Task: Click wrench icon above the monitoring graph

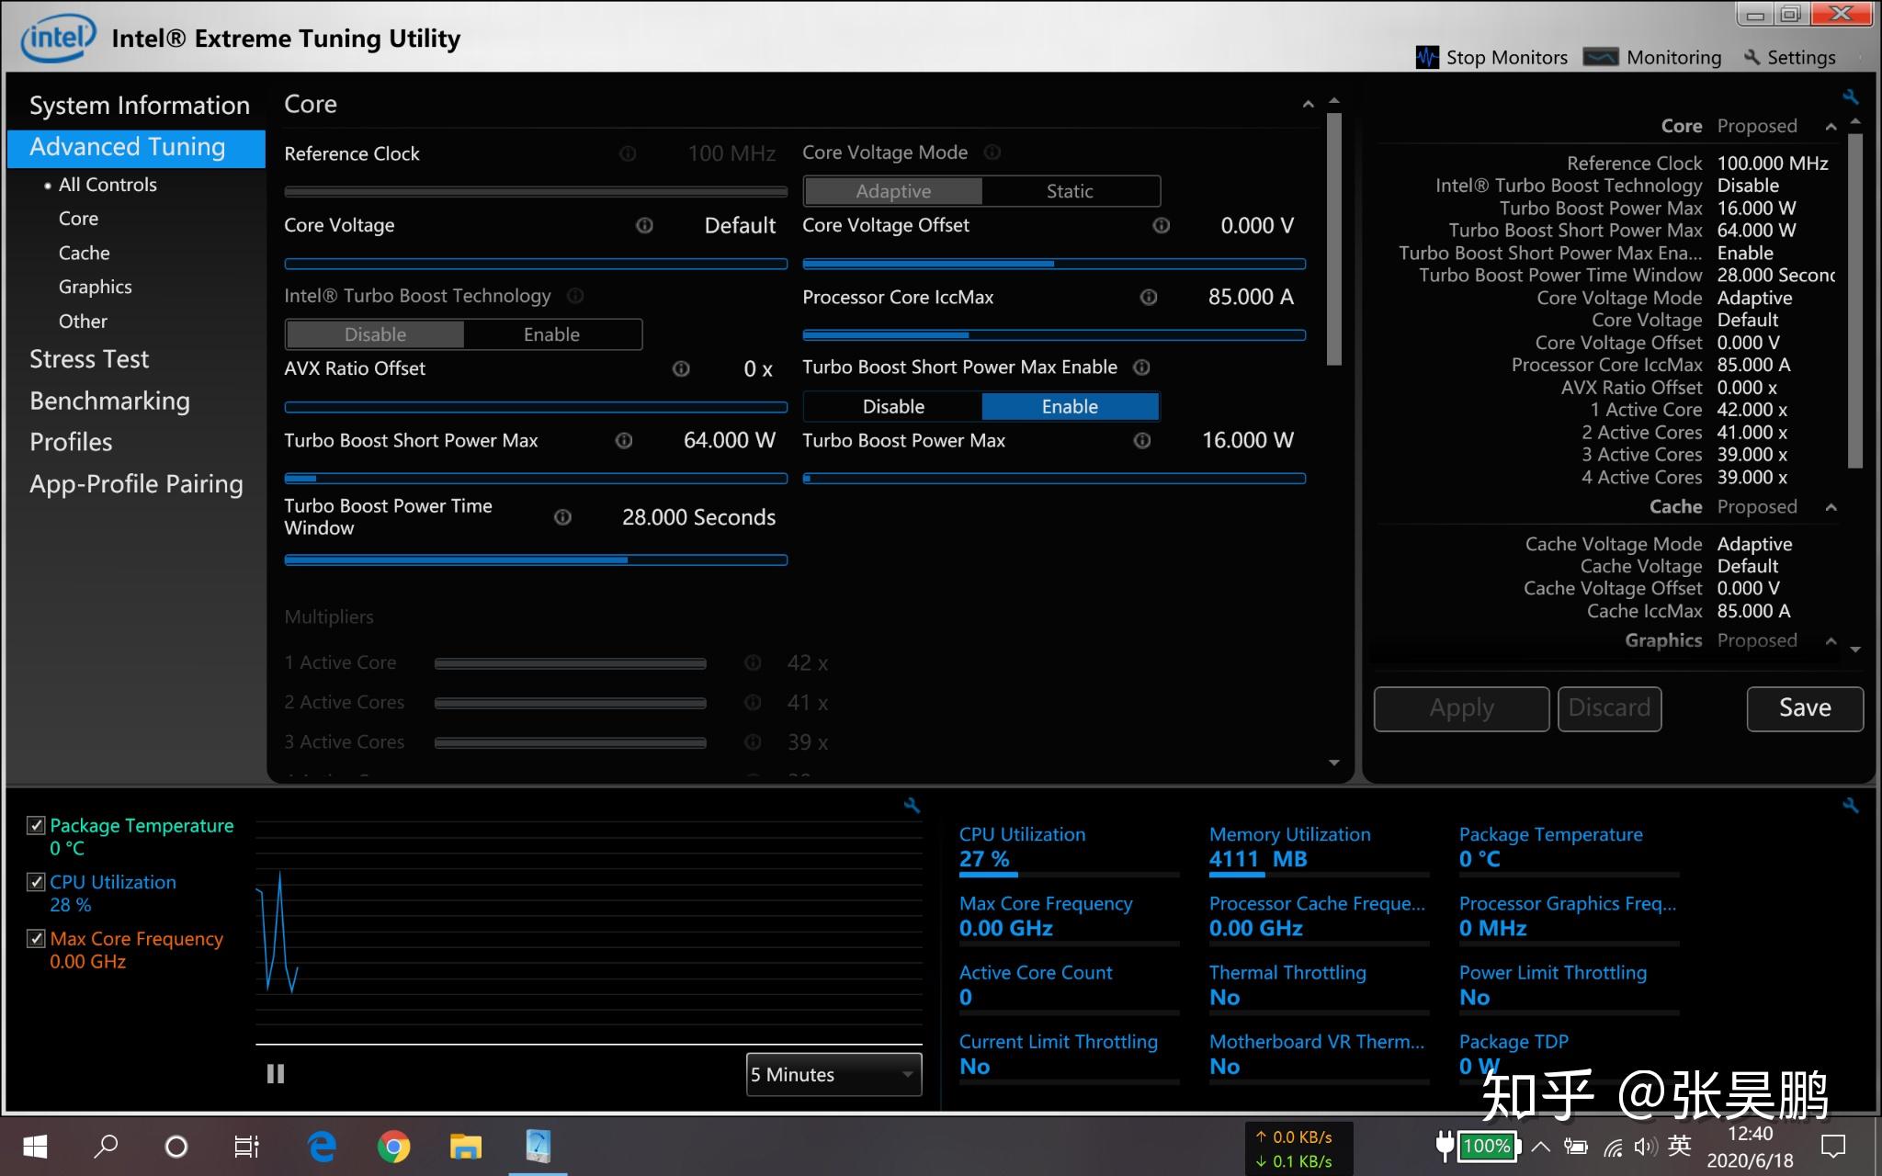Action: pos(912,806)
